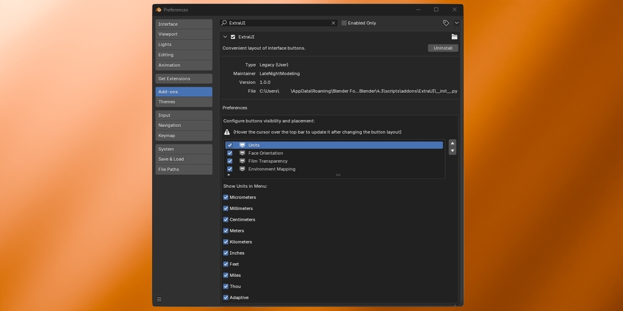
Task: Close the Preferences window
Action: tap(454, 9)
